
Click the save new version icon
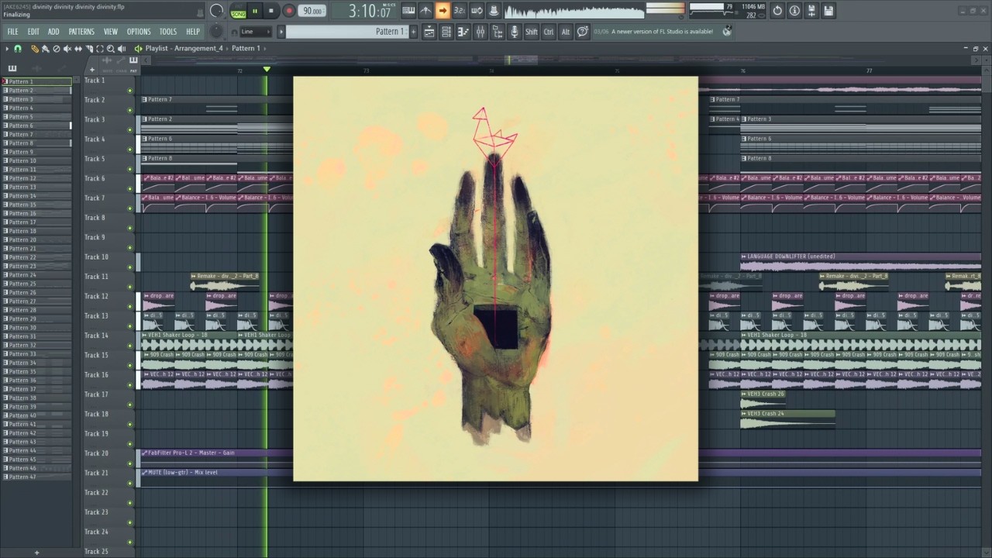click(x=812, y=11)
